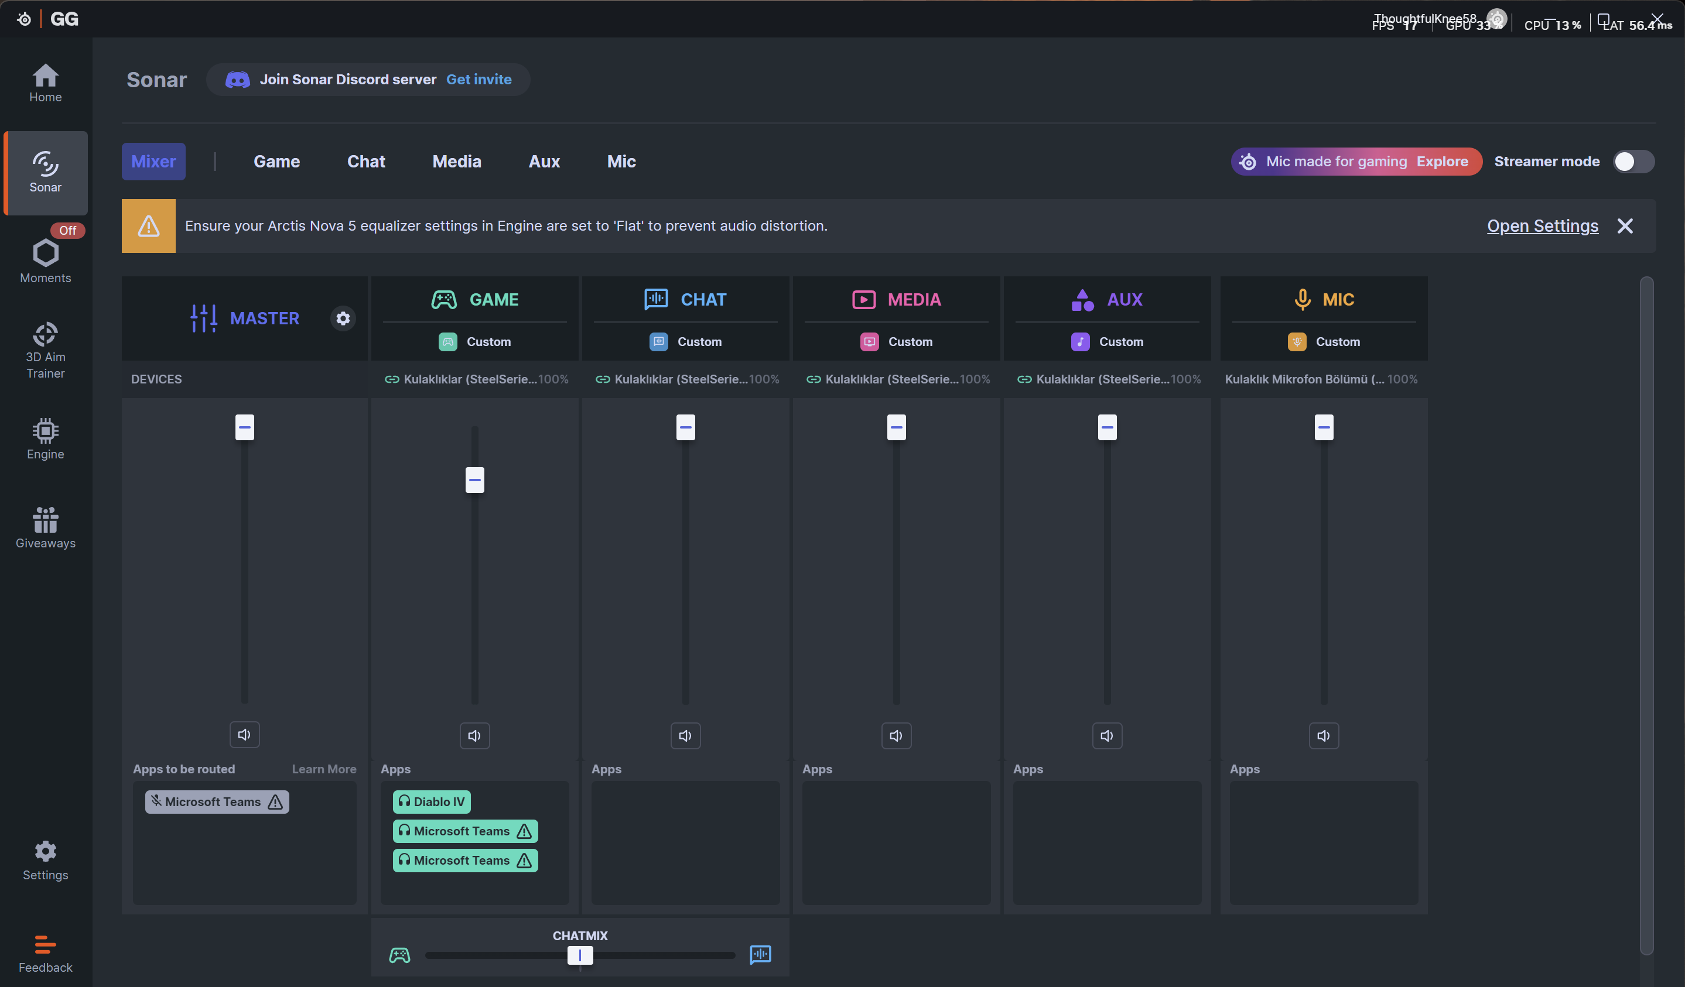Click the Get invite Discord link
The height and width of the screenshot is (987, 1685).
click(479, 80)
